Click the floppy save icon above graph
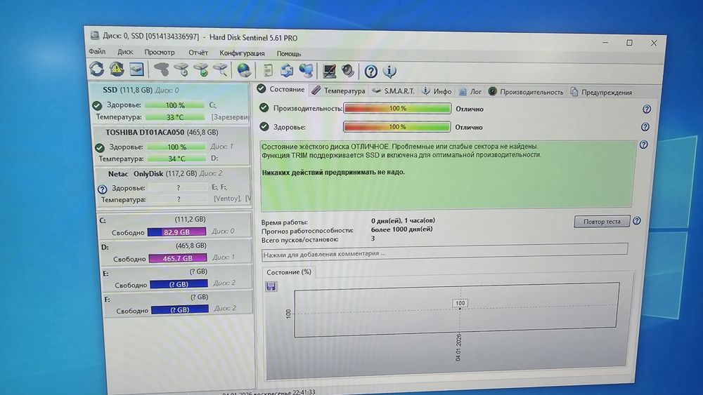The width and height of the screenshot is (703, 395). click(271, 286)
